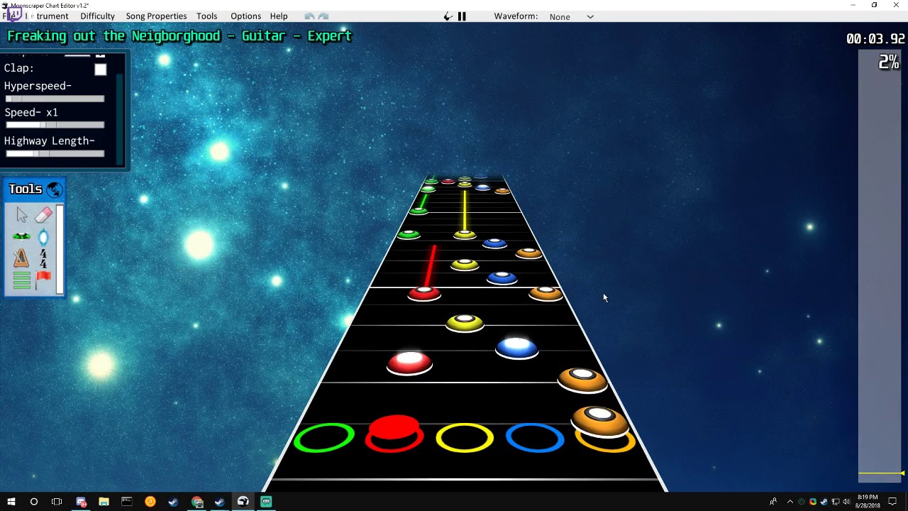
Task: Click the green fret ring on highway
Action: [x=324, y=437]
